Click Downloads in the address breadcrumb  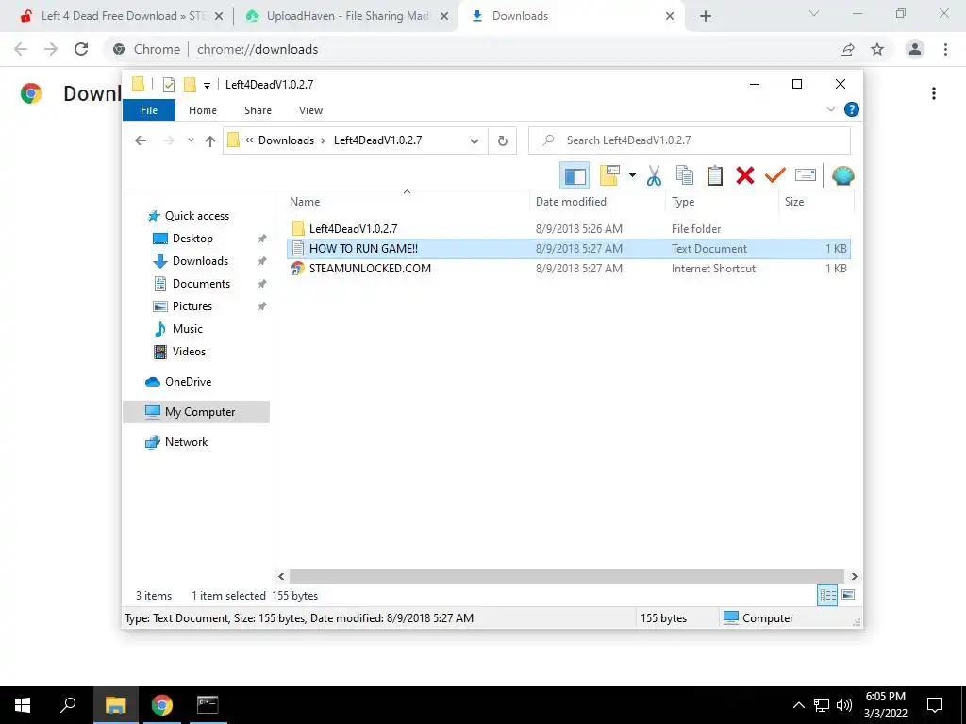click(286, 140)
